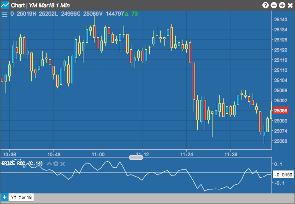Open the hamburger chart menu

5,14
